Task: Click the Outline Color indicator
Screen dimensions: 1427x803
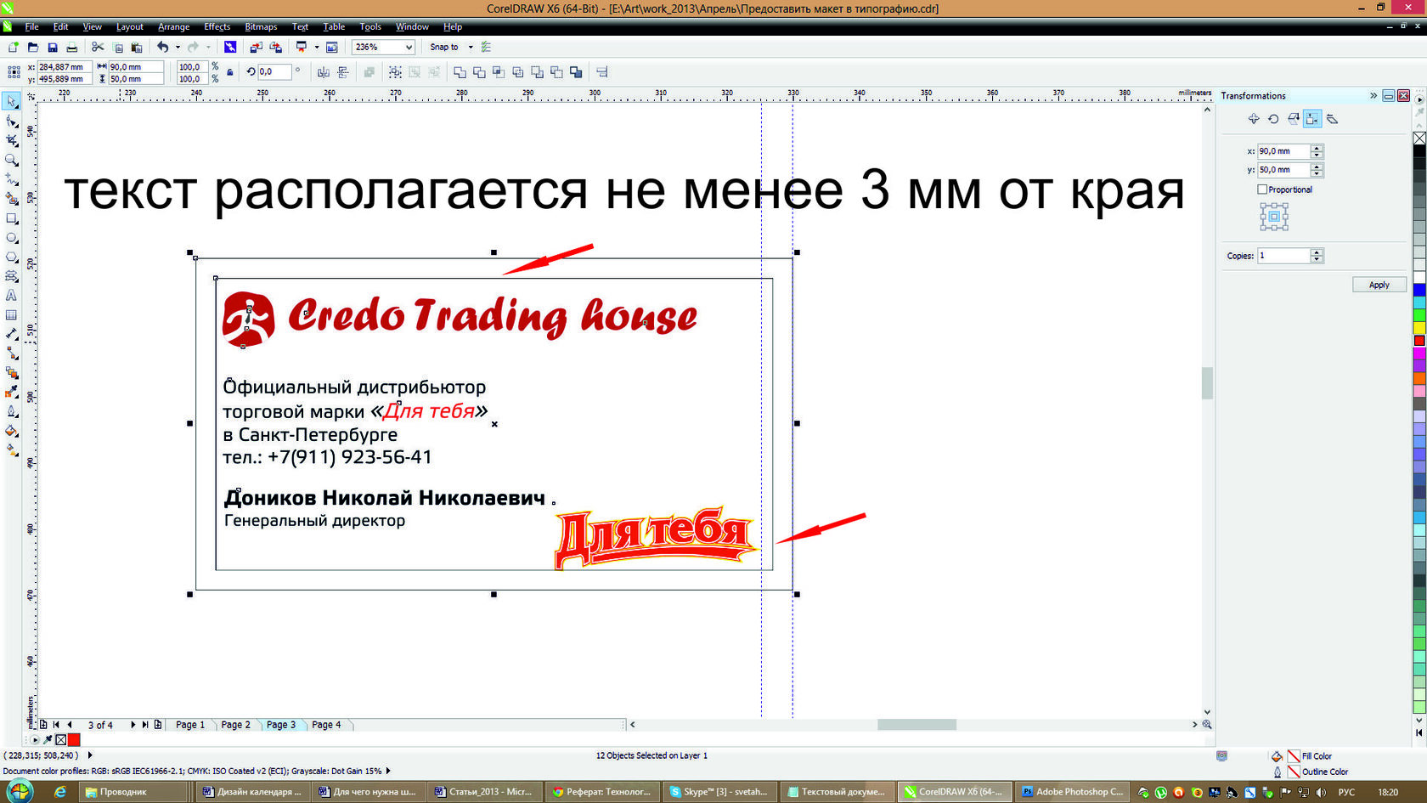Action: tap(1294, 772)
